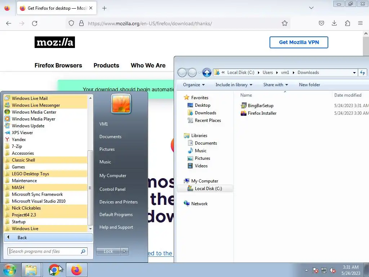This screenshot has width=369, height=277.
Task: Click the site security padlock icon
Action: pos(81,23)
